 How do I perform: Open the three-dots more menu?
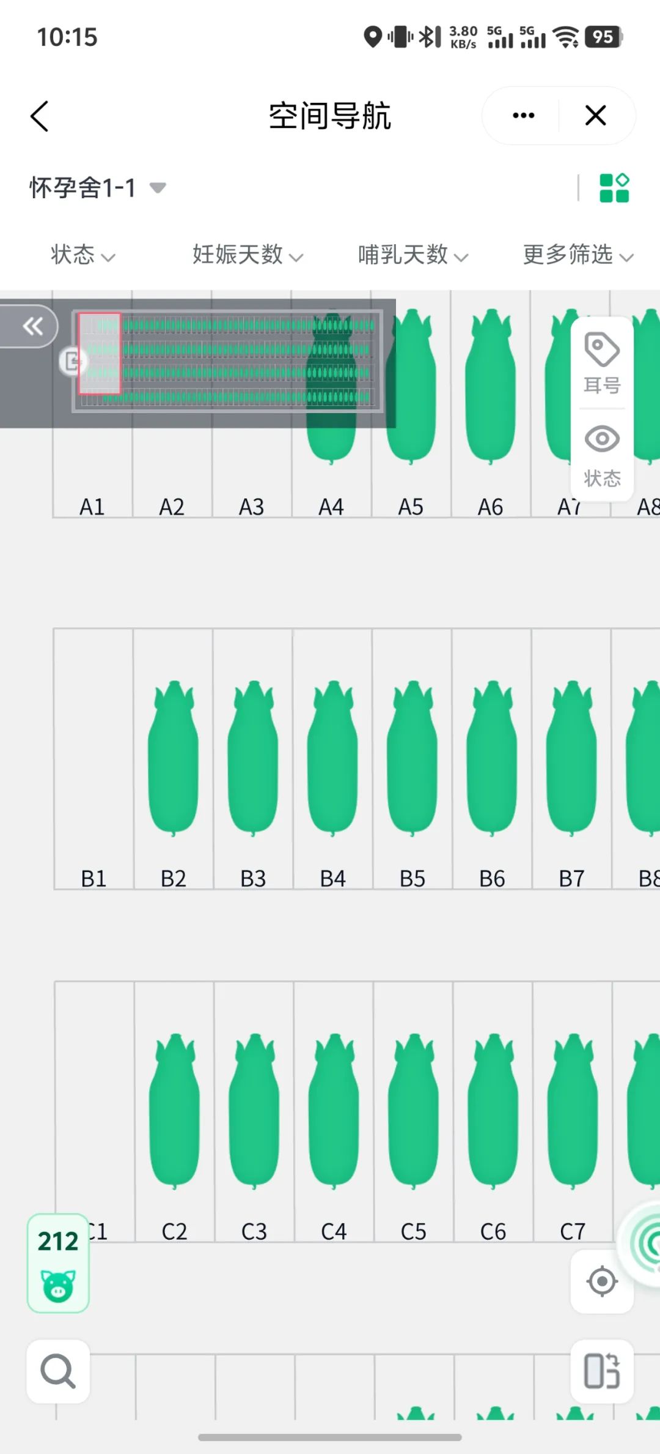523,115
